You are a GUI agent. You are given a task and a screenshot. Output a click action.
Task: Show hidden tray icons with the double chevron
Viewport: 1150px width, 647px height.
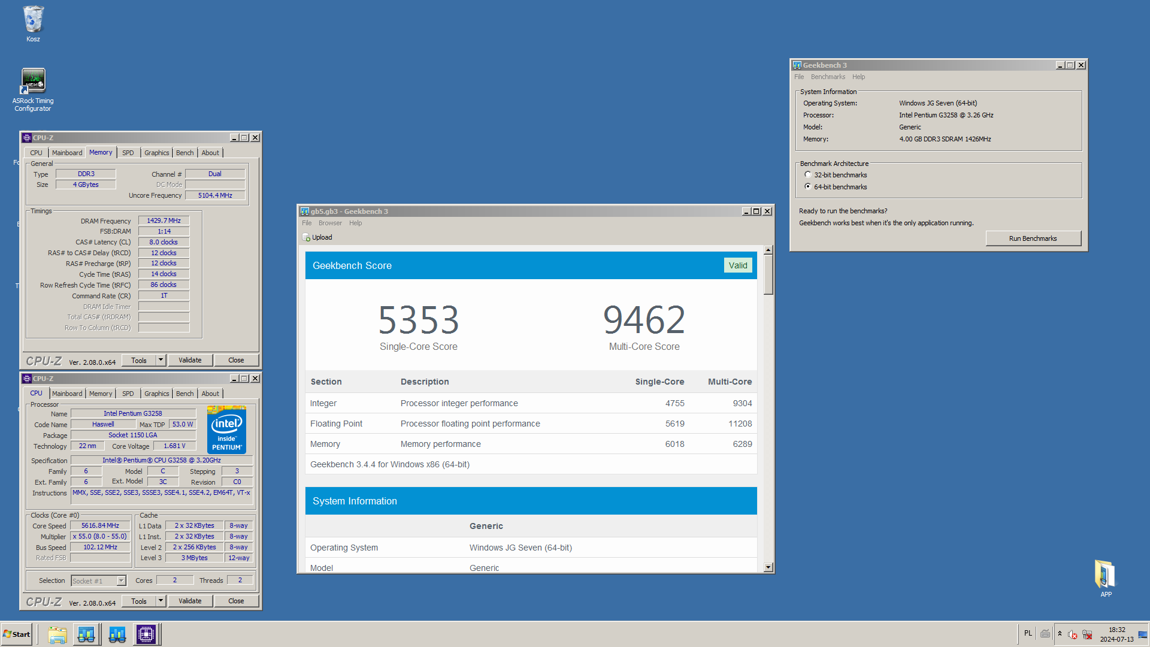coord(1060,634)
